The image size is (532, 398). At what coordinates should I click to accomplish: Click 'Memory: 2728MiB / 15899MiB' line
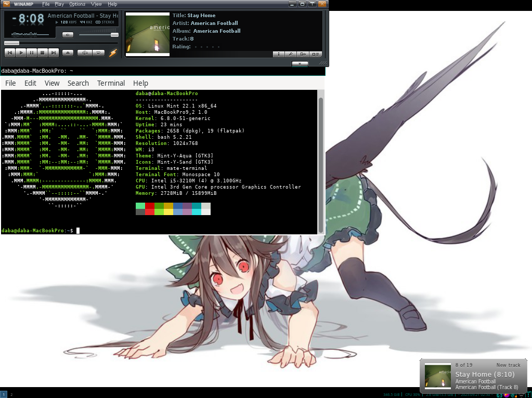click(x=176, y=193)
